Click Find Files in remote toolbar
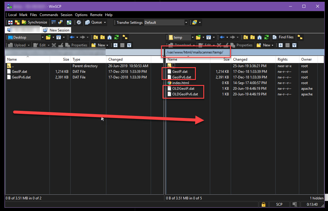This screenshot has width=328, height=211. [x=283, y=37]
